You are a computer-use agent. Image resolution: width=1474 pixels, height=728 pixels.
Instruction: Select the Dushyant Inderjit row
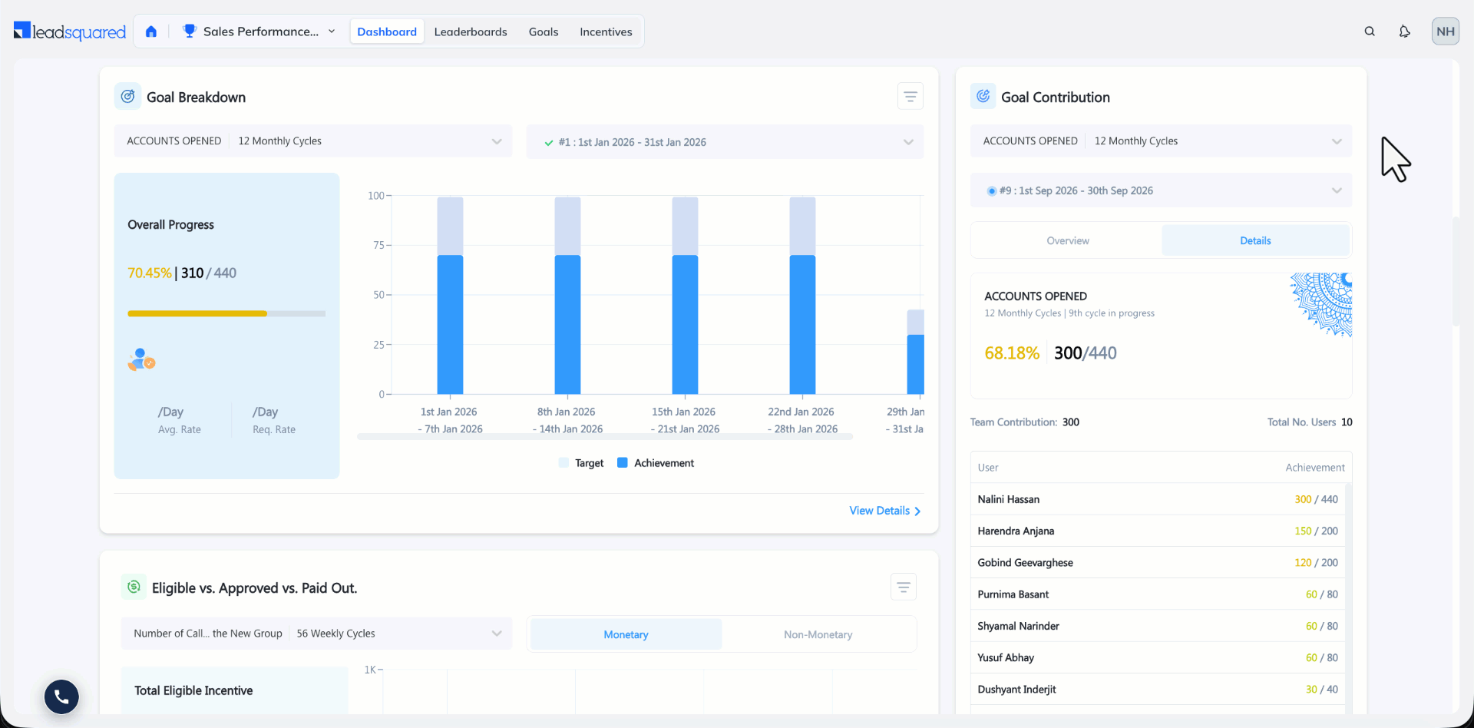1158,689
